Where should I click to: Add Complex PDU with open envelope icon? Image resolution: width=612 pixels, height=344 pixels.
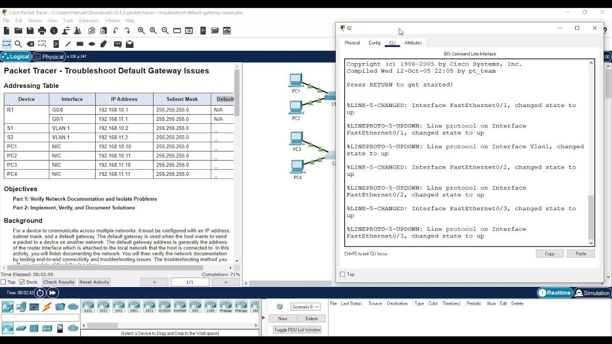[130, 44]
